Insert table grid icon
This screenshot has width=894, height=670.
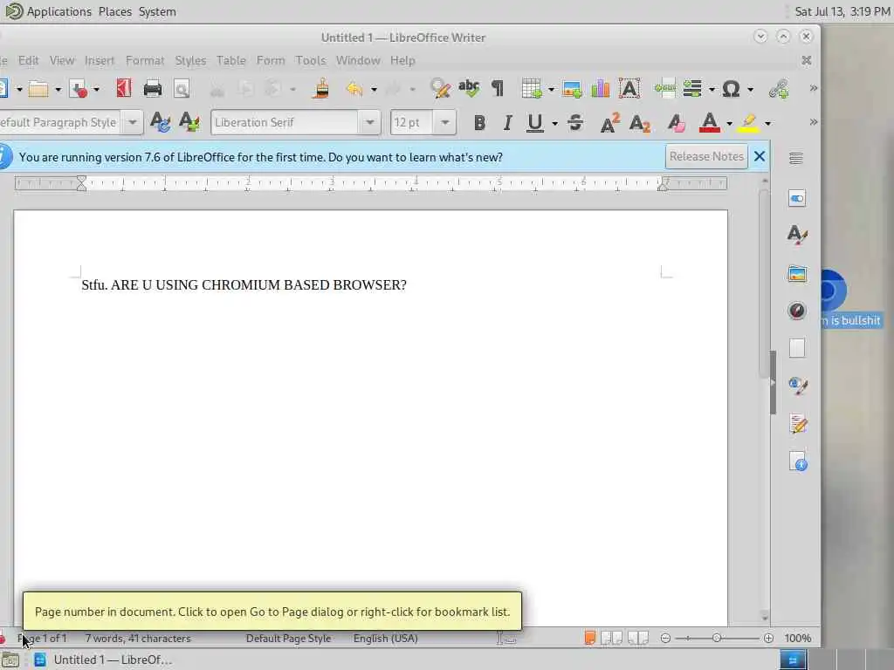point(532,88)
